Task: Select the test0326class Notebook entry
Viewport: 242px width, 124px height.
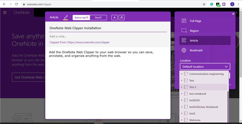Action: (204, 107)
